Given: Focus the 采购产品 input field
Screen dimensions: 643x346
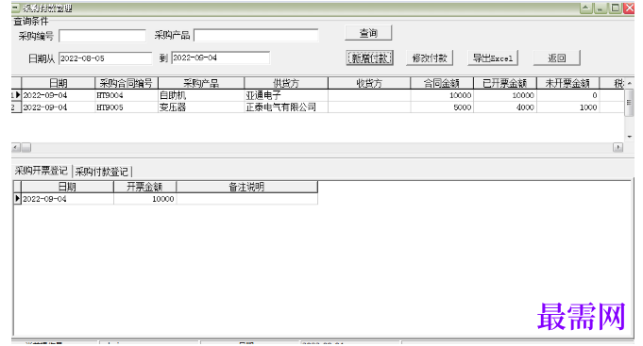Looking at the screenshot, I should (256, 35).
